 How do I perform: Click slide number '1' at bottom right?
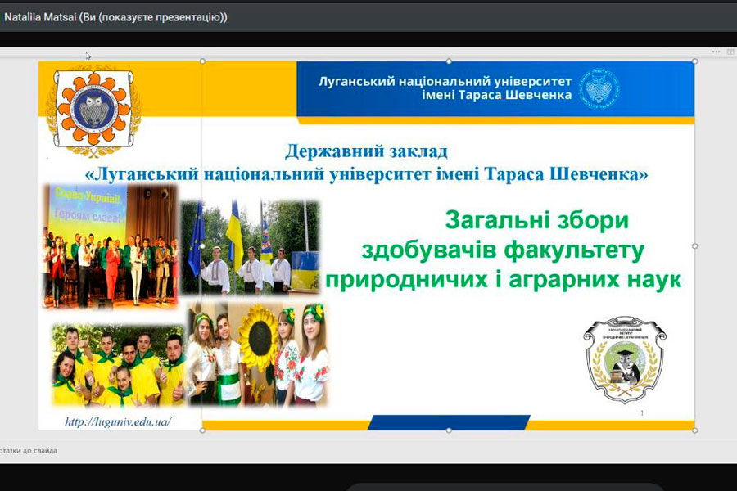tap(642, 413)
